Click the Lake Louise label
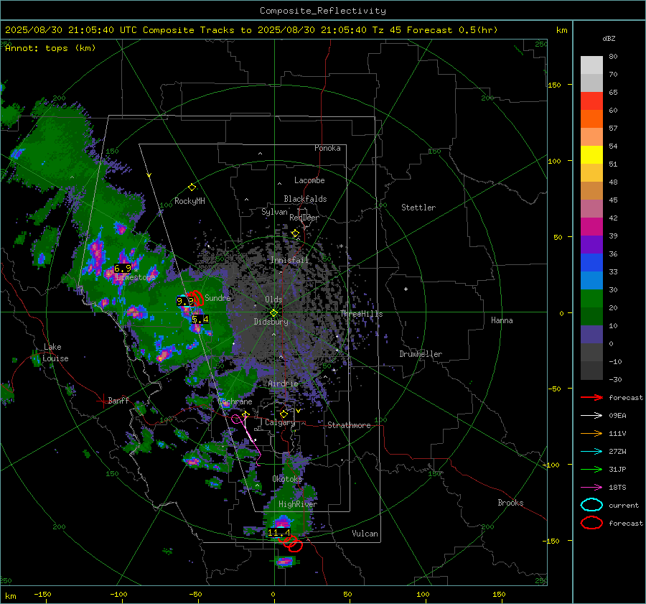 55,353
